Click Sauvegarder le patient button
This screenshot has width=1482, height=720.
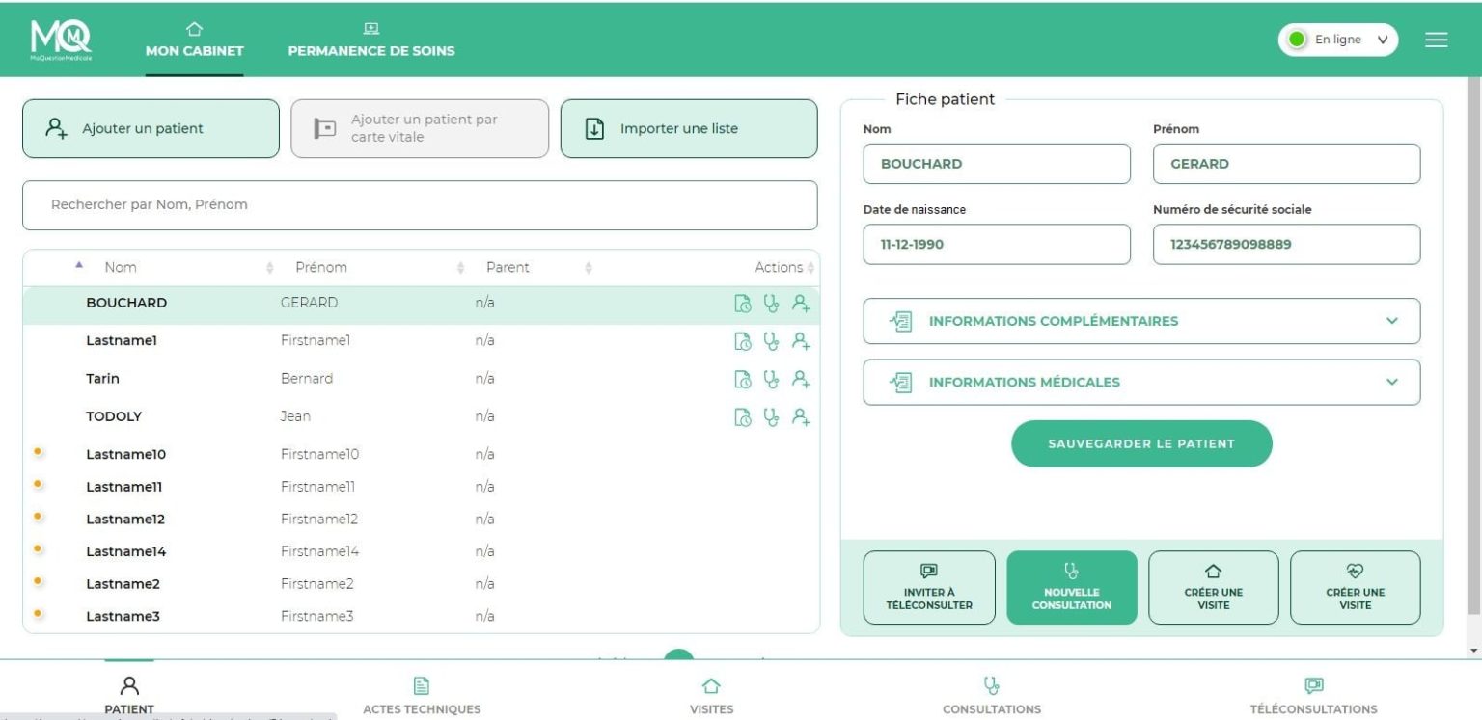[x=1141, y=443]
